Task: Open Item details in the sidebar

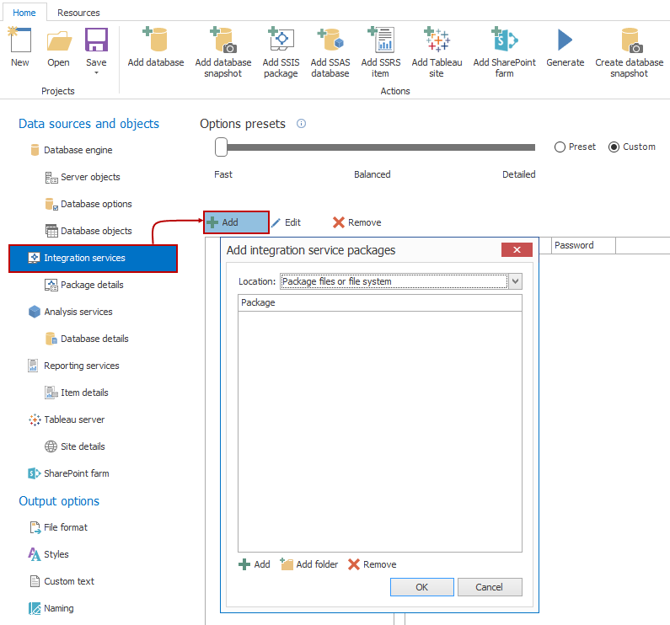Action: click(77, 393)
